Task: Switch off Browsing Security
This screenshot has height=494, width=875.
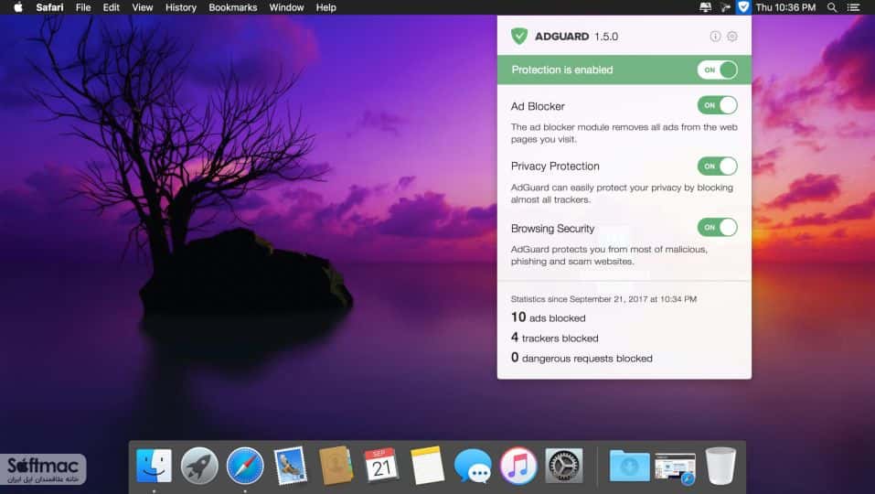Action: click(x=717, y=227)
